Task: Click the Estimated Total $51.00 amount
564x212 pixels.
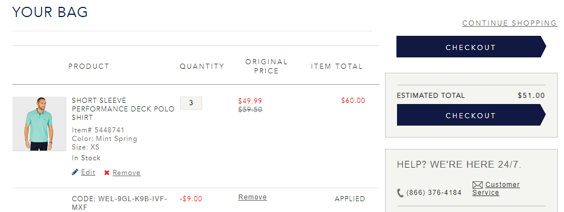Action: (531, 95)
